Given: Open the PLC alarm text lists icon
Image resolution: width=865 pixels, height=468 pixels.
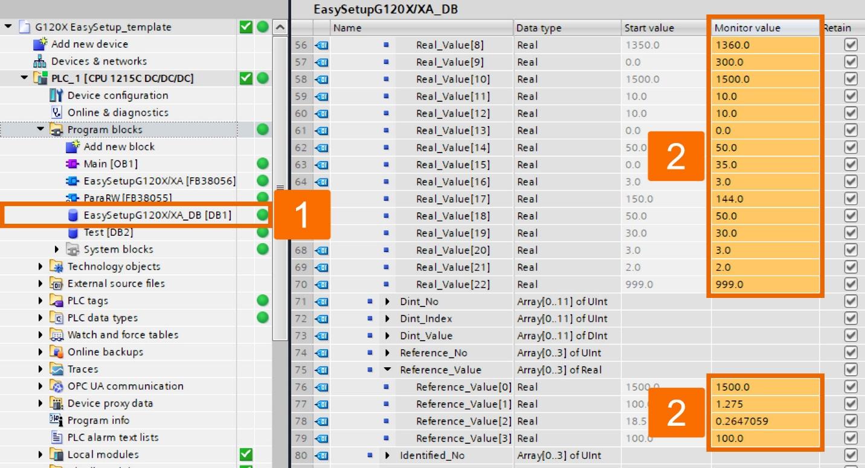Looking at the screenshot, I should (x=56, y=437).
